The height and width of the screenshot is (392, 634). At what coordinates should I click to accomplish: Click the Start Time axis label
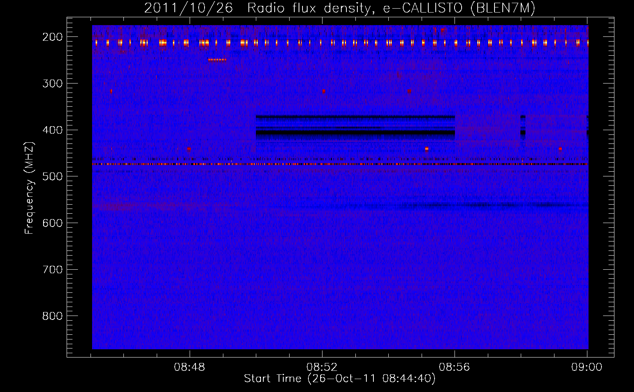click(340, 379)
